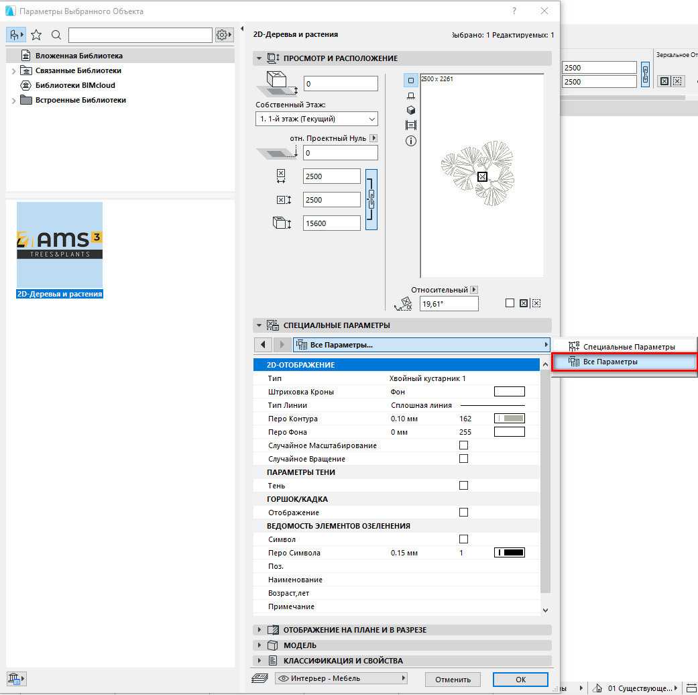Choose Специальные Параметры from popup menu
This screenshot has width=698, height=695.
coord(628,347)
